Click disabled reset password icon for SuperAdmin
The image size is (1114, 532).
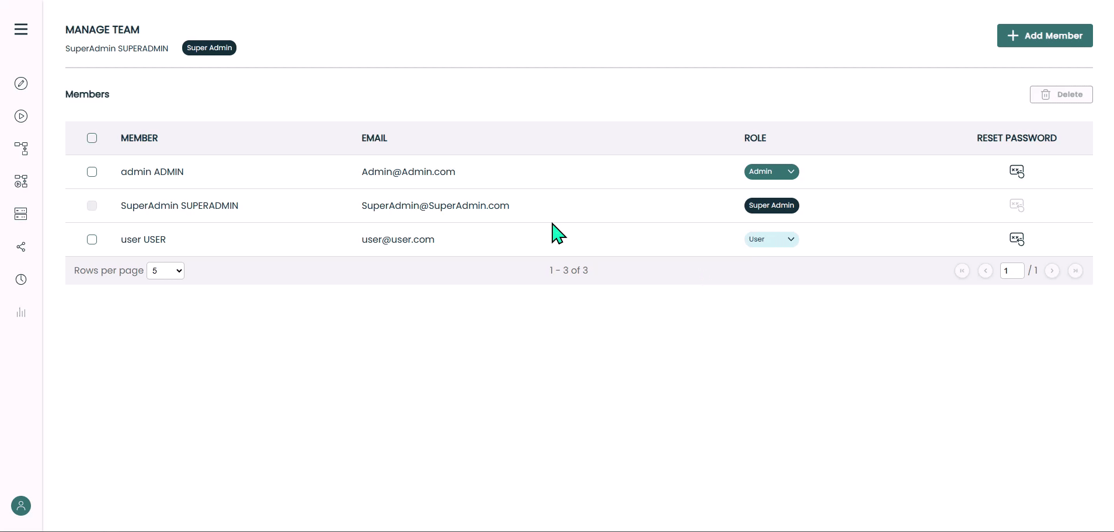[x=1016, y=205]
